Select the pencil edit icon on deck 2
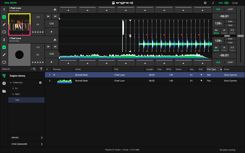This screenshot has height=153, width=245. coord(4,55)
